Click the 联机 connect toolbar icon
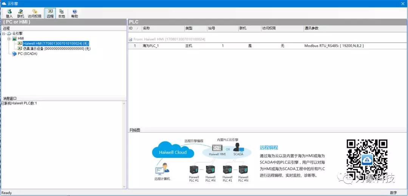This screenshot has width=408, height=196. tap(20, 14)
